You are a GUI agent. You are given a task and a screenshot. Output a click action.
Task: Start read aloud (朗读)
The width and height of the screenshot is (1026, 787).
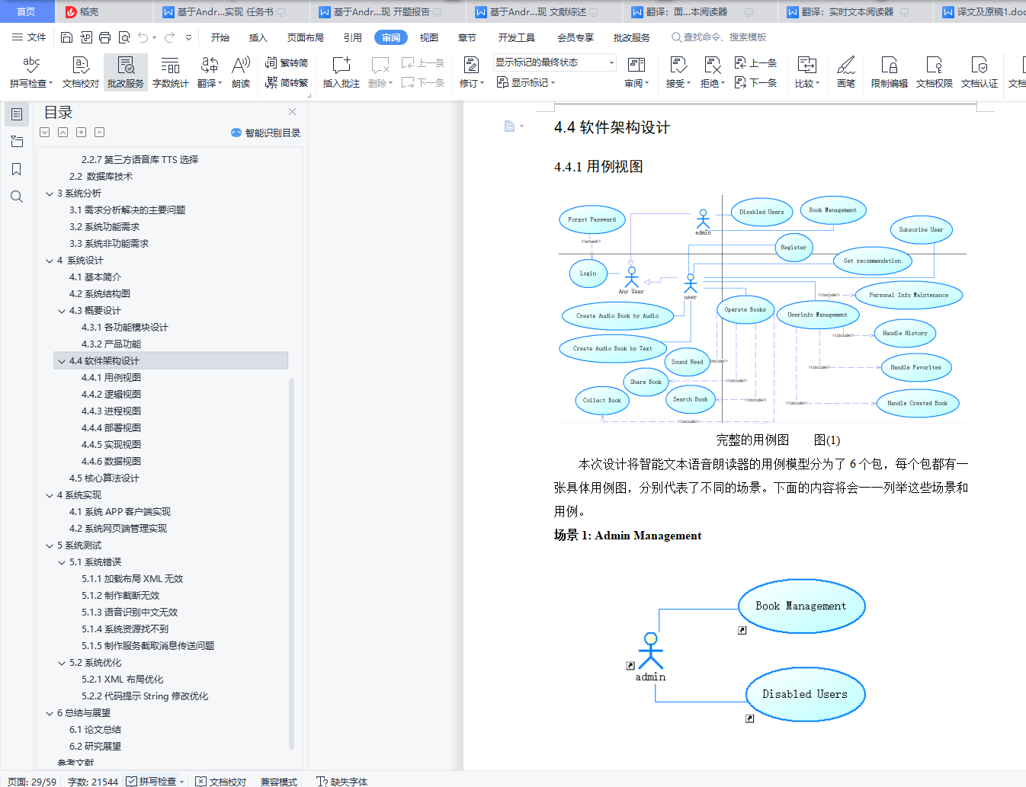[241, 72]
